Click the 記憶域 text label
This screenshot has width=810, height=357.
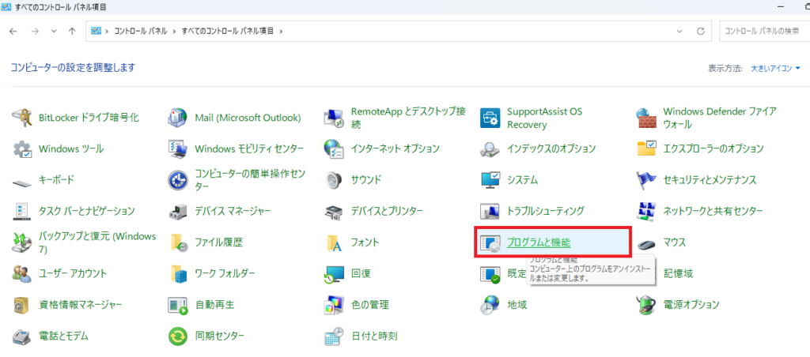pyautogui.click(x=678, y=273)
